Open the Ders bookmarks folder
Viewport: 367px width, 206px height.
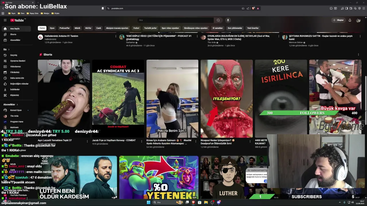(21, 13)
